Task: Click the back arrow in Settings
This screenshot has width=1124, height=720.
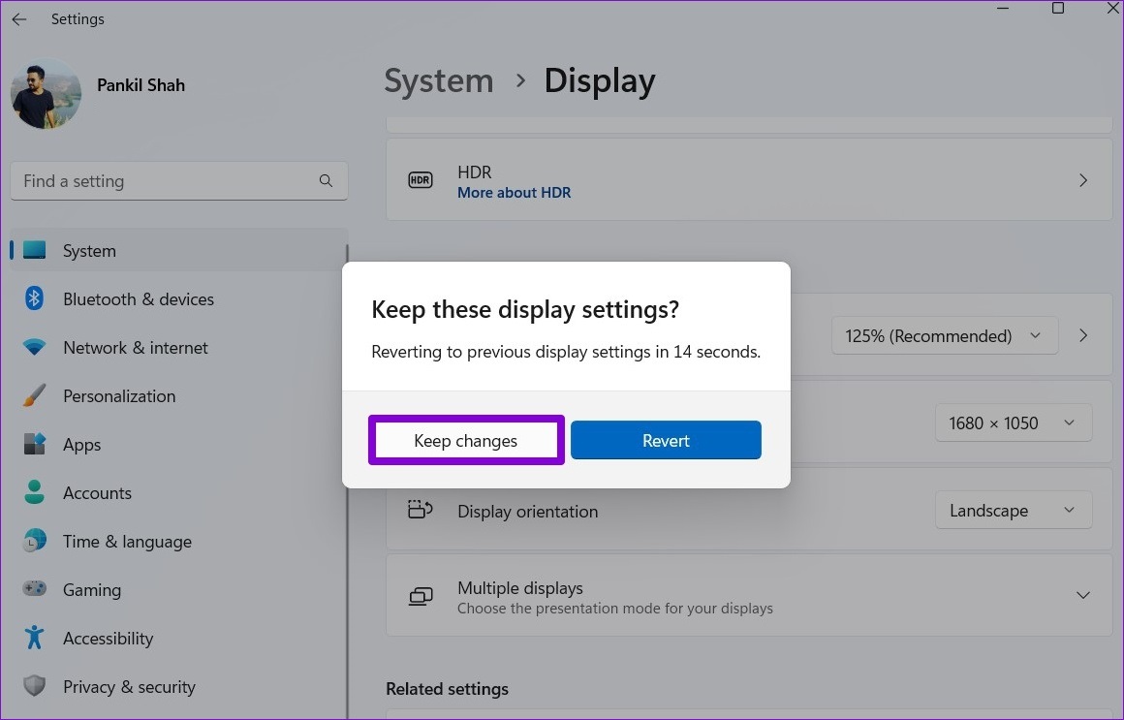Action: tap(19, 19)
